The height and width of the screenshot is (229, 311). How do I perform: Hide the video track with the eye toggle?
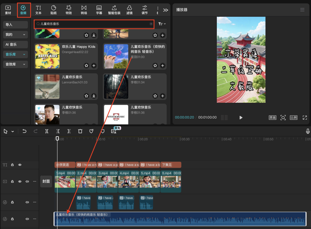pos(20,181)
